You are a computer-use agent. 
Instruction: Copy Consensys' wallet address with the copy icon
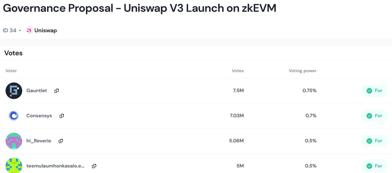click(x=62, y=116)
